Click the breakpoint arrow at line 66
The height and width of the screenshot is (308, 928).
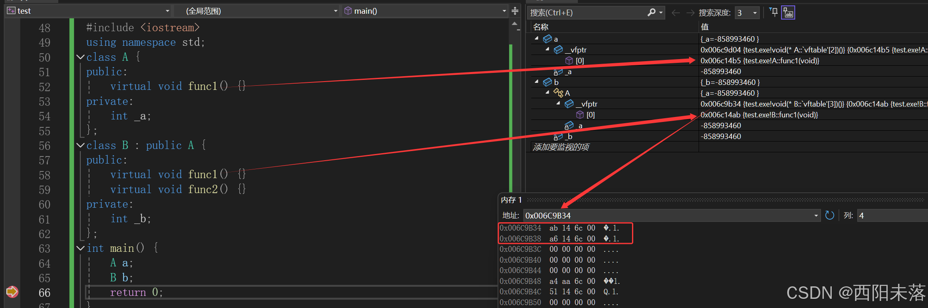pyautogui.click(x=12, y=292)
